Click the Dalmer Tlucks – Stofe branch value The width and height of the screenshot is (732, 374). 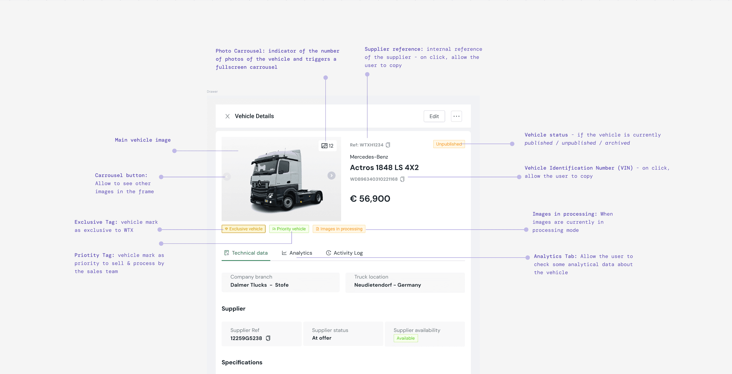click(259, 285)
